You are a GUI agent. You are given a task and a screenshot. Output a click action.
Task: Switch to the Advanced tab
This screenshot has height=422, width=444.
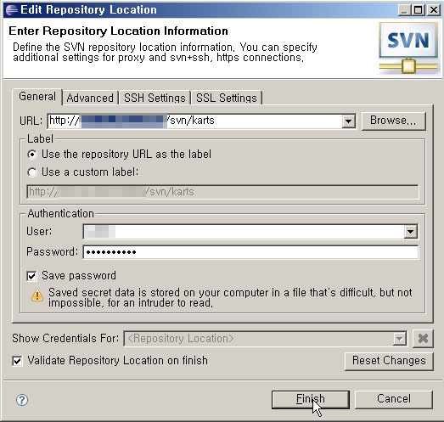[x=90, y=98]
